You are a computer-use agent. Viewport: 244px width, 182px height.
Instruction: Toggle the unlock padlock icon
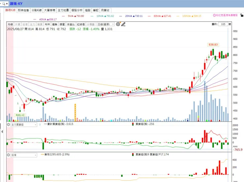(x=242, y=15)
